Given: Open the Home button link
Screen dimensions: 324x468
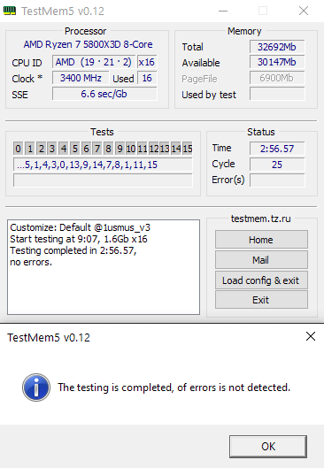Looking at the screenshot, I should click(261, 240).
